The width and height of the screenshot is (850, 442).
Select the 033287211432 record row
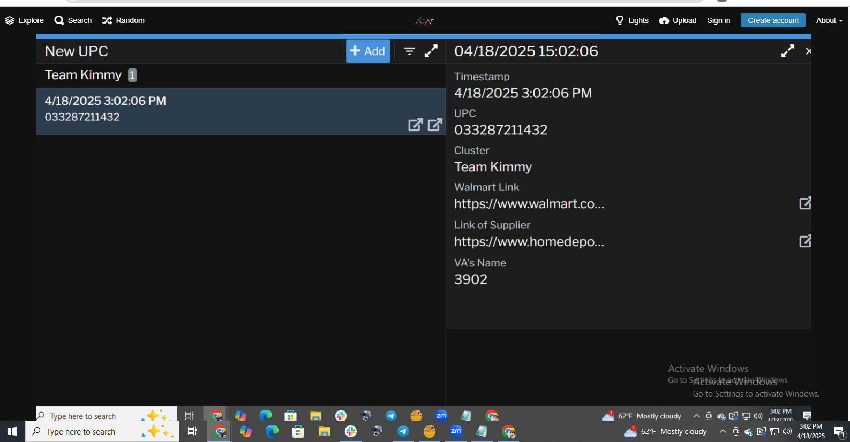click(214, 111)
